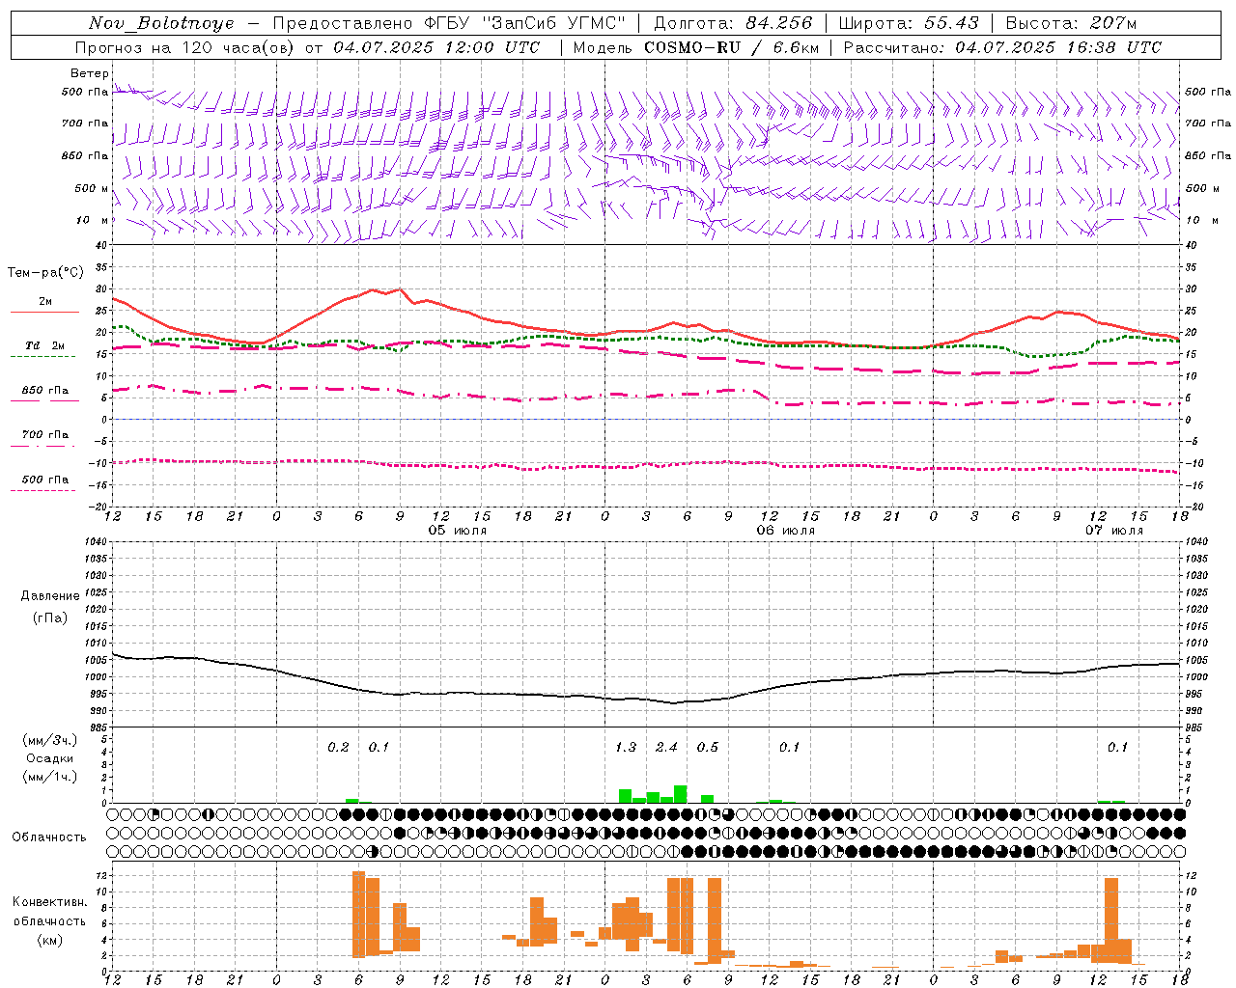Click the elevation value Высота: 207м
The width and height of the screenshot is (1236, 988).
click(x=1071, y=23)
